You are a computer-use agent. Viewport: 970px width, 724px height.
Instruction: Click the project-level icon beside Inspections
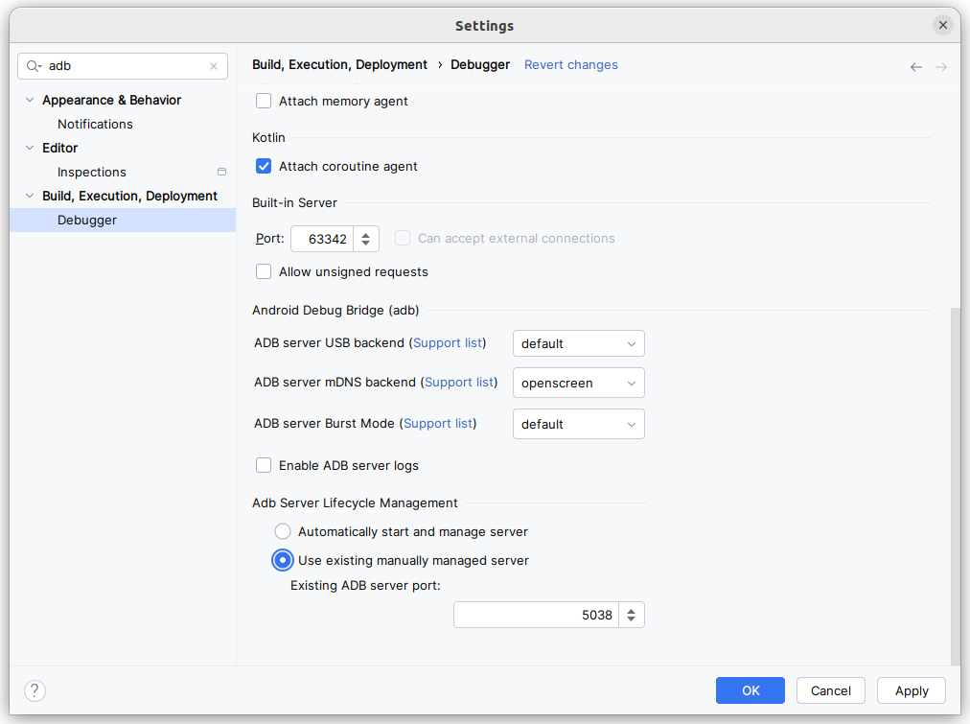221,172
